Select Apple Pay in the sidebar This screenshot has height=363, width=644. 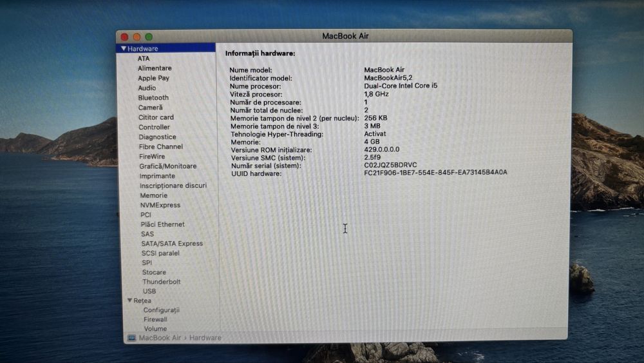154,78
